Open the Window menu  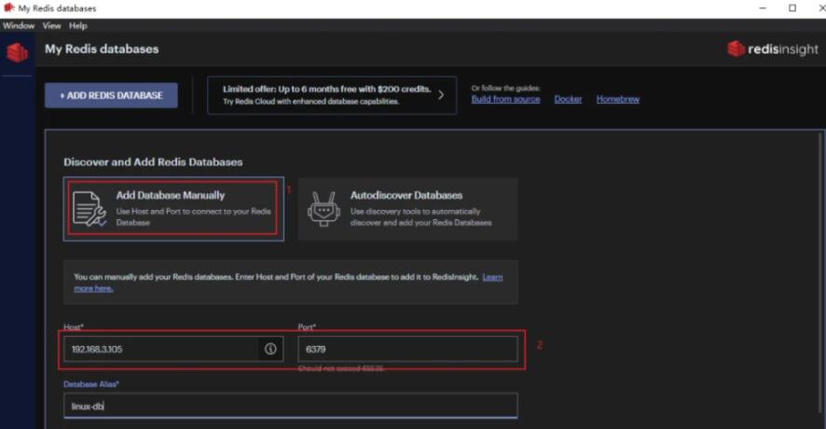[x=19, y=26]
